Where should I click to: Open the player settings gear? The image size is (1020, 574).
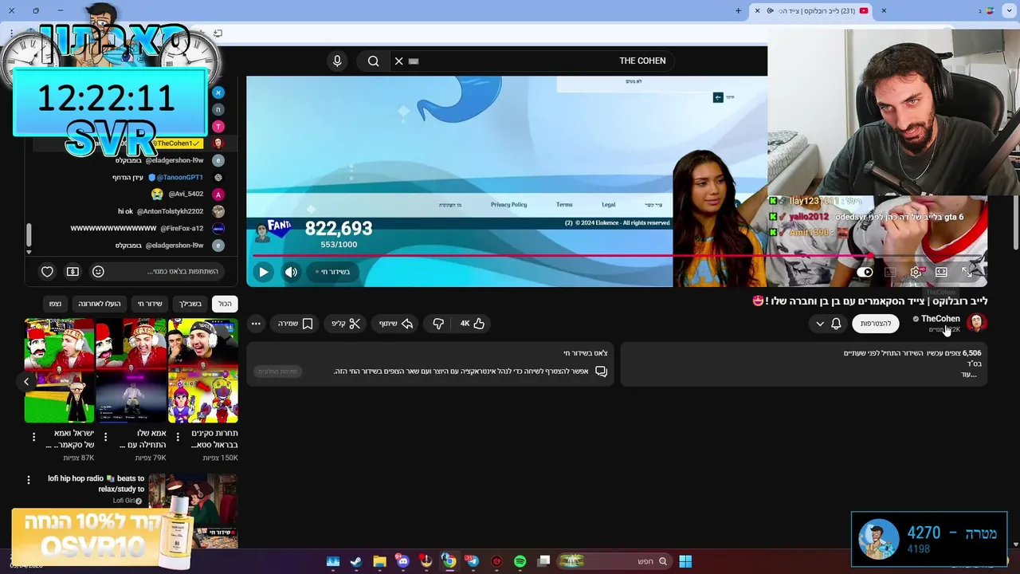point(916,272)
